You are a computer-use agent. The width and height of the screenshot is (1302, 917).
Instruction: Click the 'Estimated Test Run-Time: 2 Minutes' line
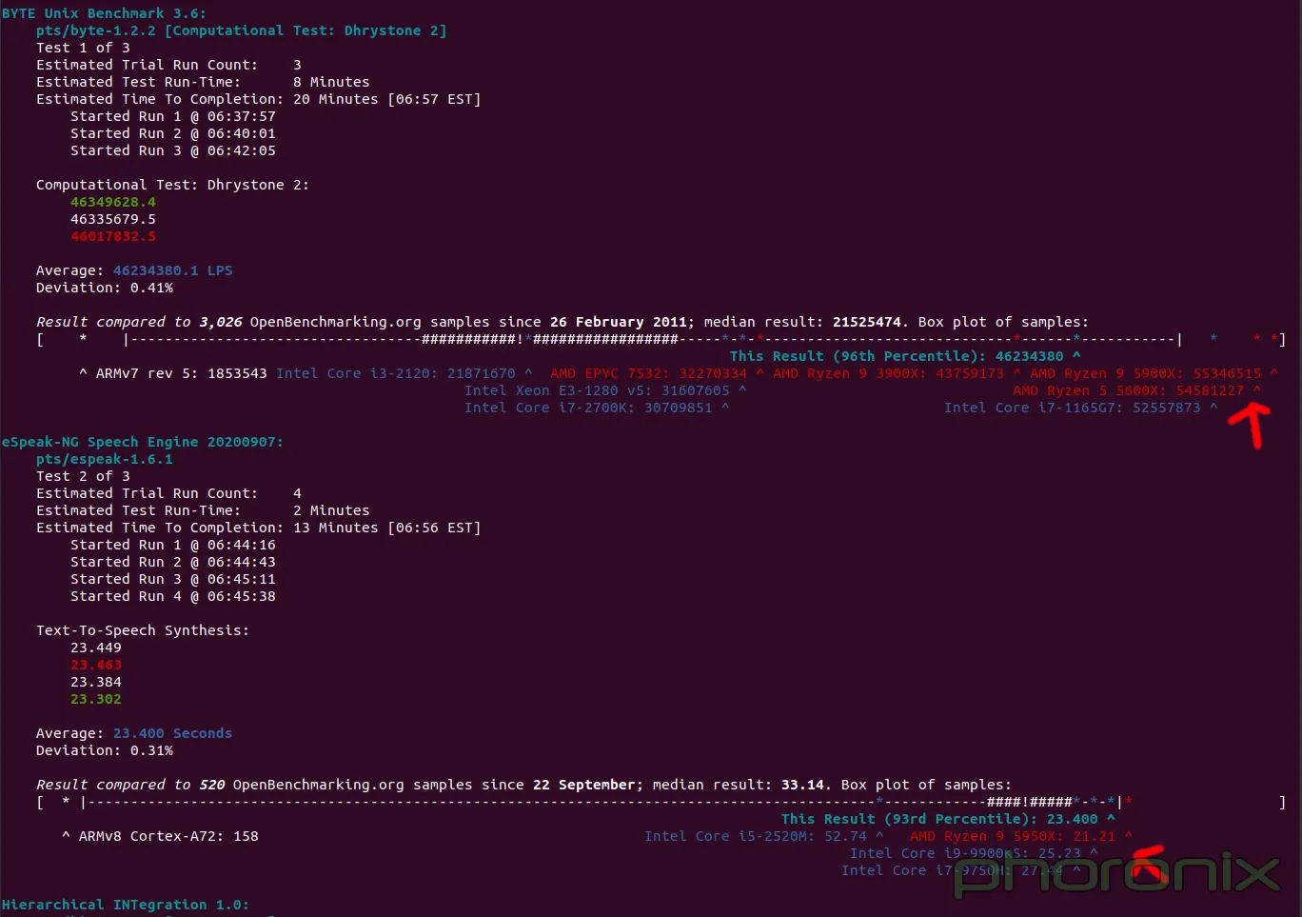tap(203, 510)
